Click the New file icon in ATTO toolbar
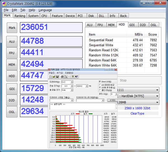The height and width of the screenshot is (152, 168). point(50,77)
